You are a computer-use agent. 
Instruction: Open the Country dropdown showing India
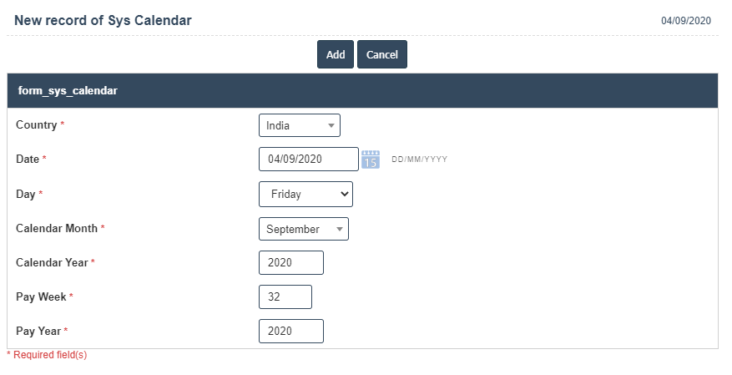click(x=300, y=125)
